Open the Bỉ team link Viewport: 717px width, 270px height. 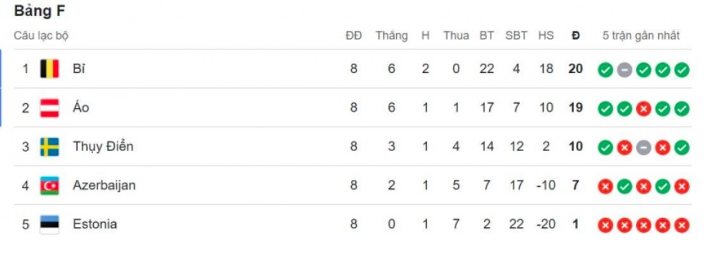(x=79, y=69)
